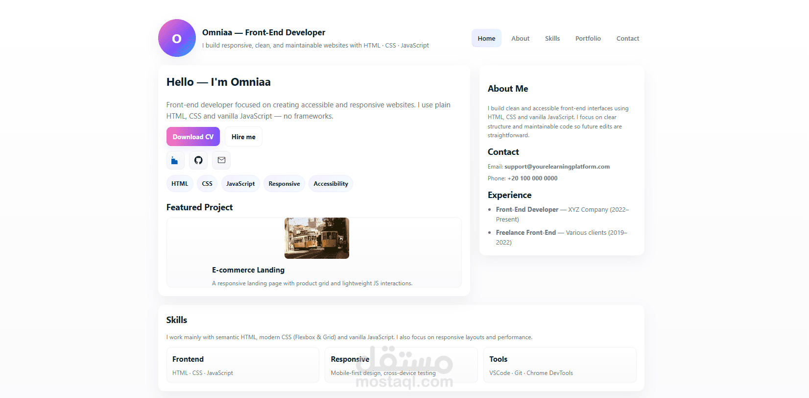The height and width of the screenshot is (398, 809).
Task: Select the Responsive tag chip
Action: click(284, 184)
